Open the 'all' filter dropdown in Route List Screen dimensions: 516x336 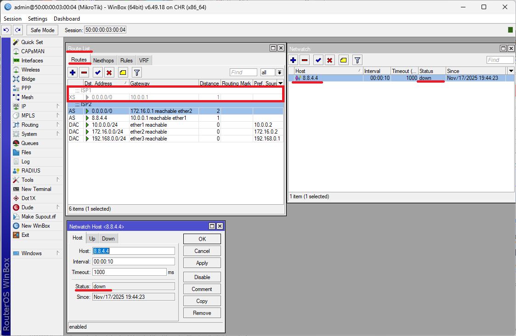tap(279, 73)
